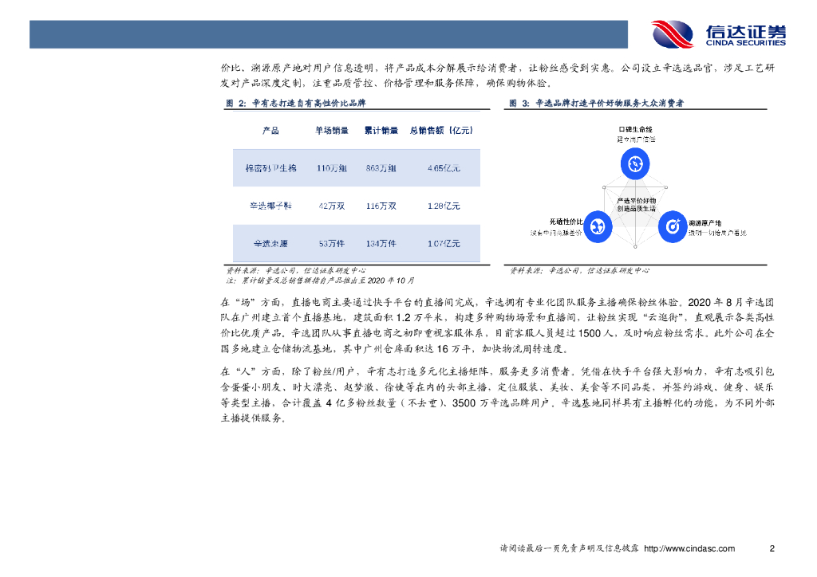Click the blue compass circle icon
817x577 pixels.
[634, 164]
